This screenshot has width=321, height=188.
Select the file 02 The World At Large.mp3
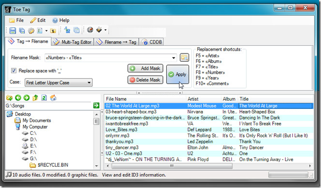132,106
